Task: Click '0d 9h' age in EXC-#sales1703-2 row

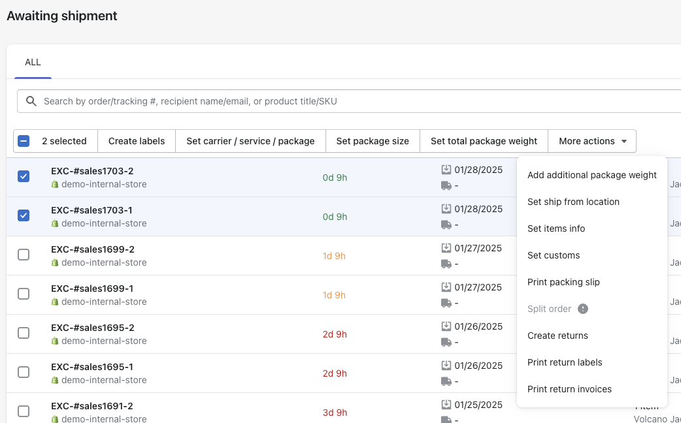Action: point(335,178)
